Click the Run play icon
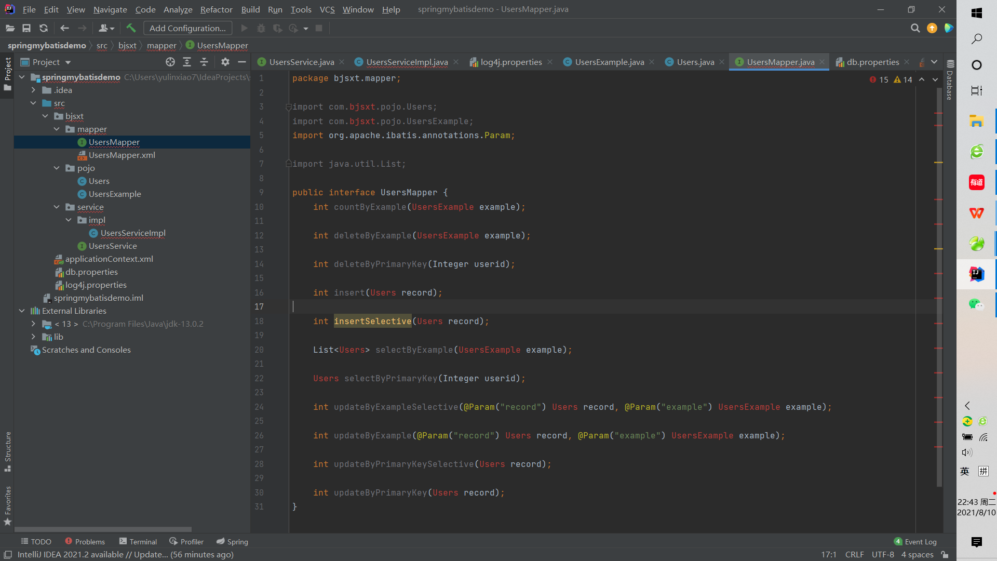The width and height of the screenshot is (997, 561). [245, 28]
